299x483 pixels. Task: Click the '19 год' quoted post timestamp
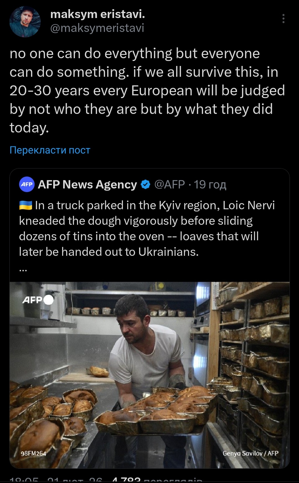[x=210, y=185]
